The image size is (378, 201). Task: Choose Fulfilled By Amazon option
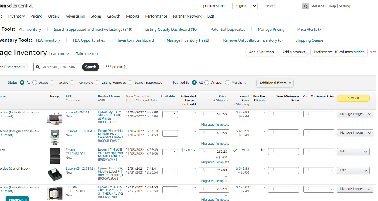coord(207,82)
